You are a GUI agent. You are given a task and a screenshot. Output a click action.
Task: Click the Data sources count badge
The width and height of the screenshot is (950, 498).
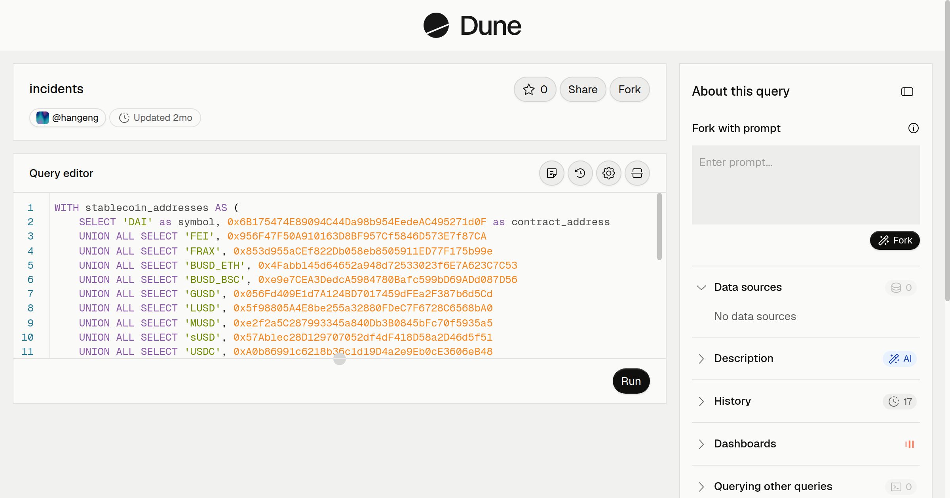tap(901, 288)
